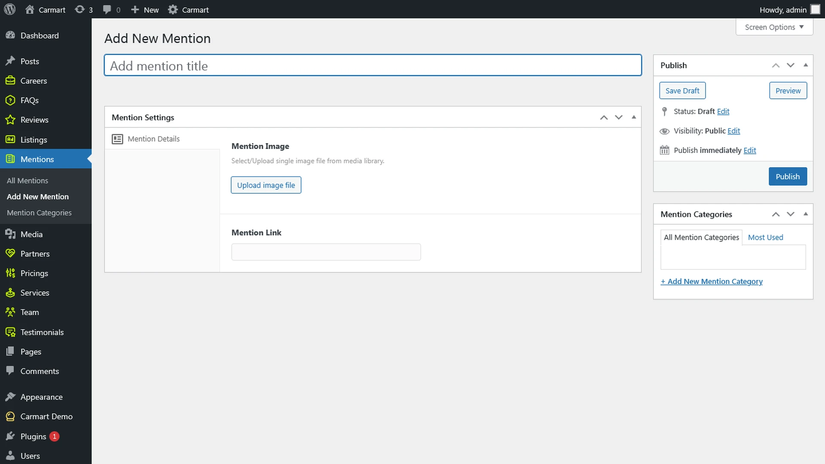The image size is (825, 464).
Task: Click the Careers briefcase icon
Action: [10, 80]
